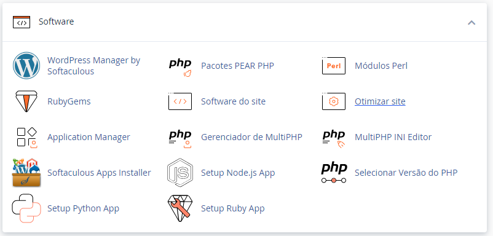Screen dimensions: 493x236
Task: Open the Pacotes PEAR PHP link
Action: click(x=237, y=66)
